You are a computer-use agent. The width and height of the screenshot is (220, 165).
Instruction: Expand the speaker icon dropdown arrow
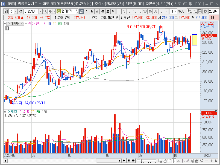pos(54,11)
